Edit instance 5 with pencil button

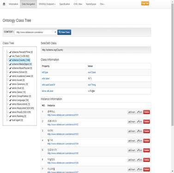[x=139, y=150]
